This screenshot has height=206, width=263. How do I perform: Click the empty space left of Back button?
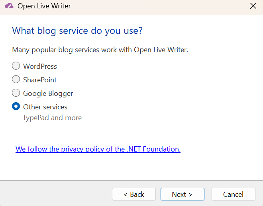(x=56, y=194)
